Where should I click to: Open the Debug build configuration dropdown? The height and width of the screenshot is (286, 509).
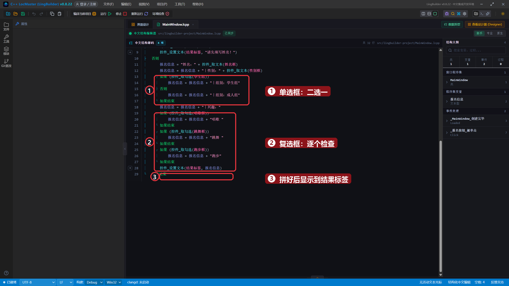coord(94,282)
